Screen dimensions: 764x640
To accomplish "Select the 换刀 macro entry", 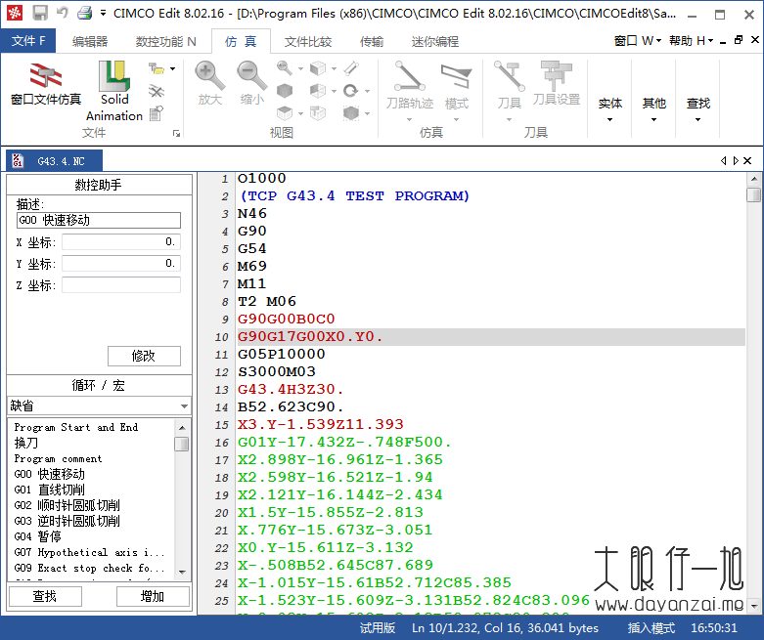I will pos(25,443).
